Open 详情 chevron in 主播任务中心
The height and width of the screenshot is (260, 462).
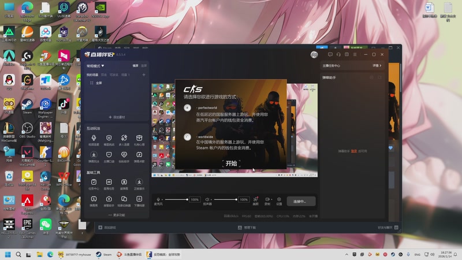coord(377,66)
